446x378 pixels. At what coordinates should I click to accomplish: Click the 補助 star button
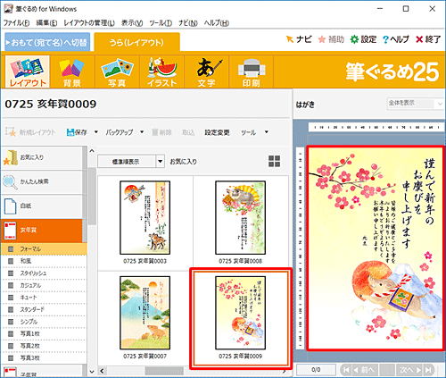coord(331,39)
